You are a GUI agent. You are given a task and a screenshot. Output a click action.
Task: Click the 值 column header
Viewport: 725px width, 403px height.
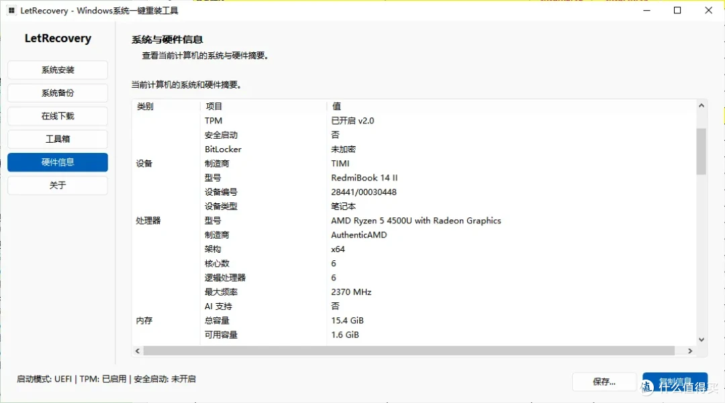click(336, 106)
